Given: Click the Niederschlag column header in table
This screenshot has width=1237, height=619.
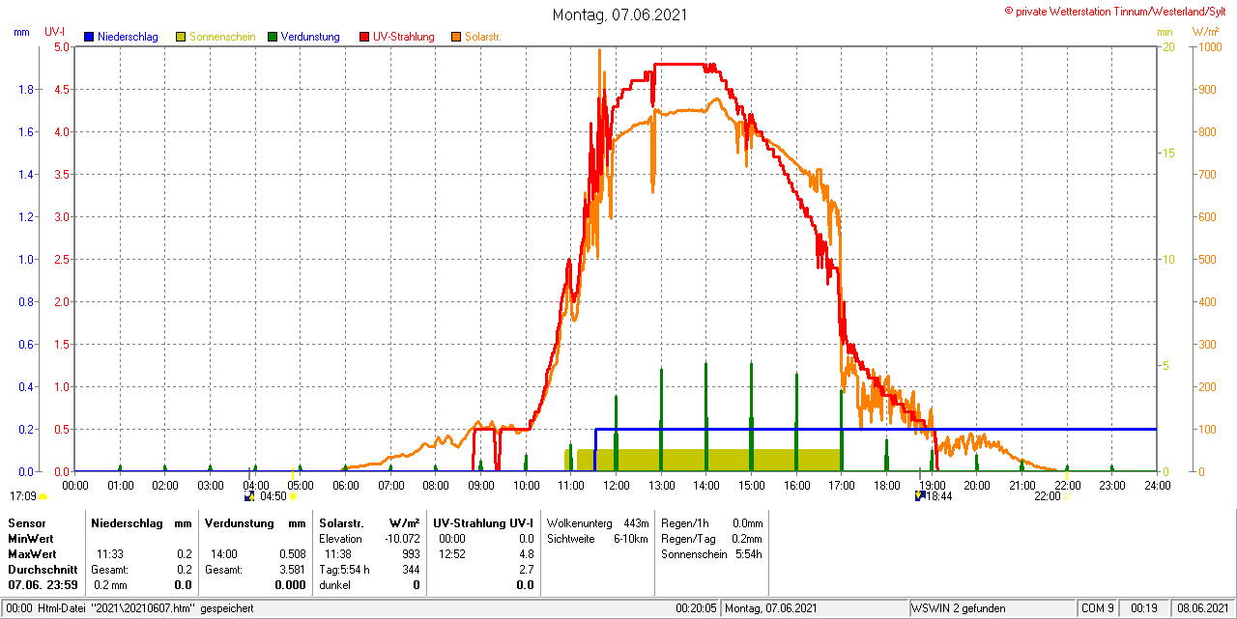Looking at the screenshot, I should [x=125, y=522].
